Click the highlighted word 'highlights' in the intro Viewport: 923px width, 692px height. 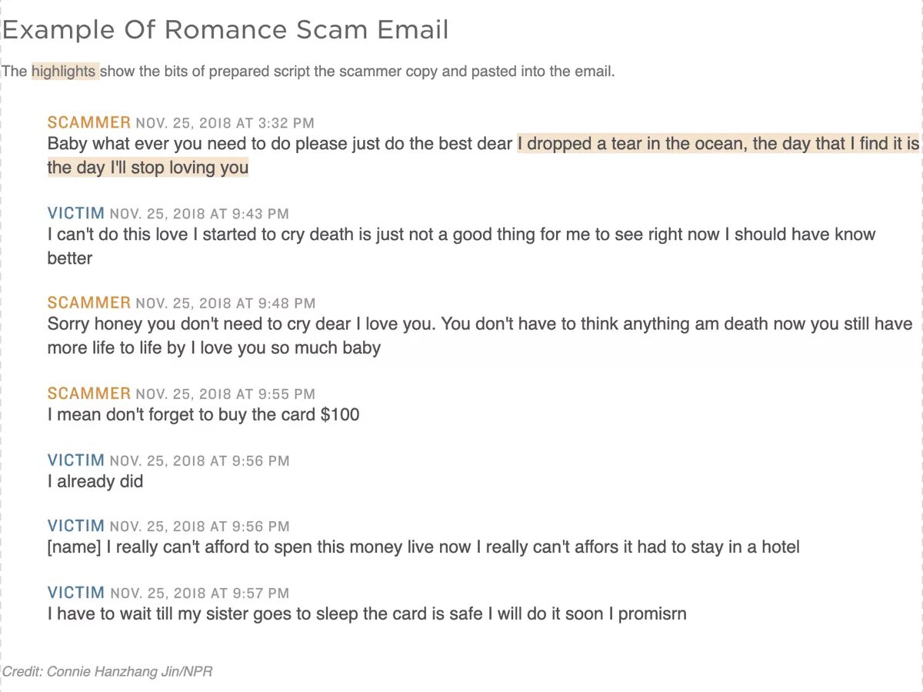(x=64, y=72)
